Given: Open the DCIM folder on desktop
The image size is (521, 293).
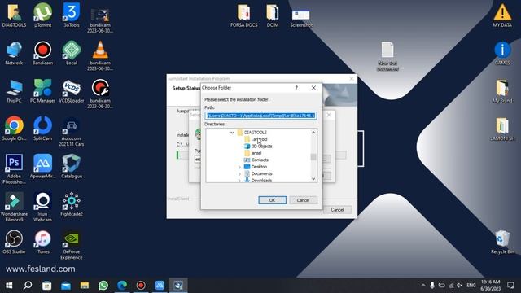Looking at the screenshot, I should (273, 15).
